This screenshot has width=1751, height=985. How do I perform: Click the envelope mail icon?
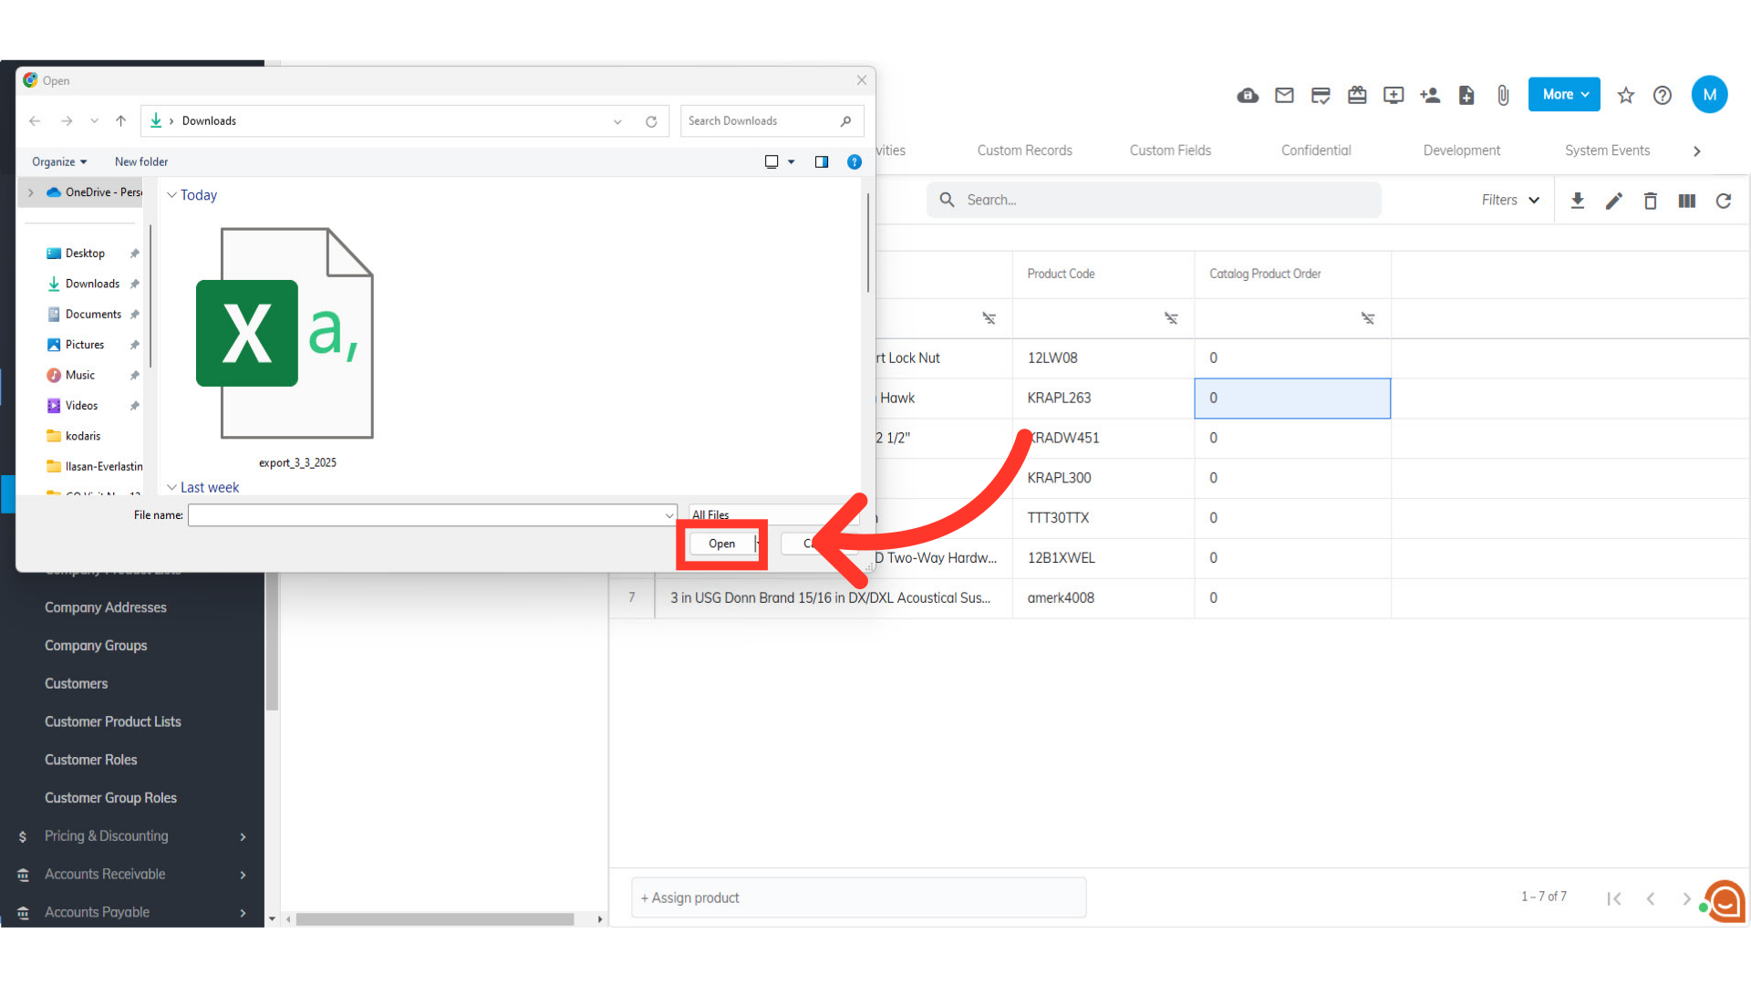pos(1284,95)
